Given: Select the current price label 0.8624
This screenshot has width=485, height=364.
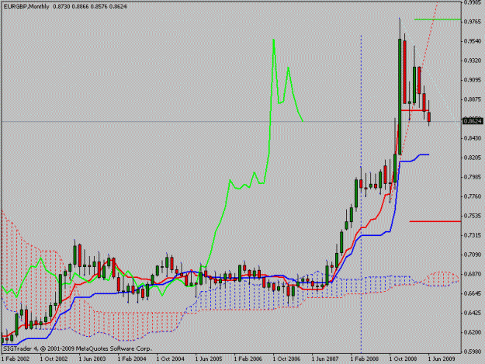Looking at the screenshot, I should point(473,121).
